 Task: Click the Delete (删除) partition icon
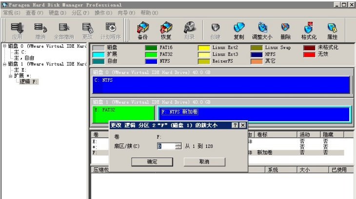click(x=285, y=31)
